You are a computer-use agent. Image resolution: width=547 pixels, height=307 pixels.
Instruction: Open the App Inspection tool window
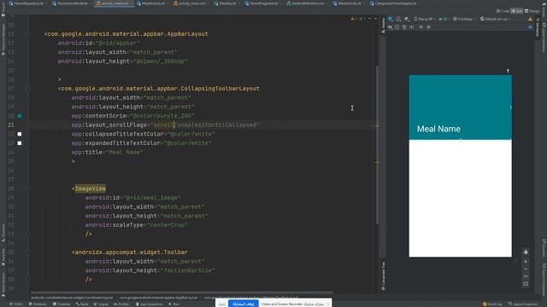[149, 304]
